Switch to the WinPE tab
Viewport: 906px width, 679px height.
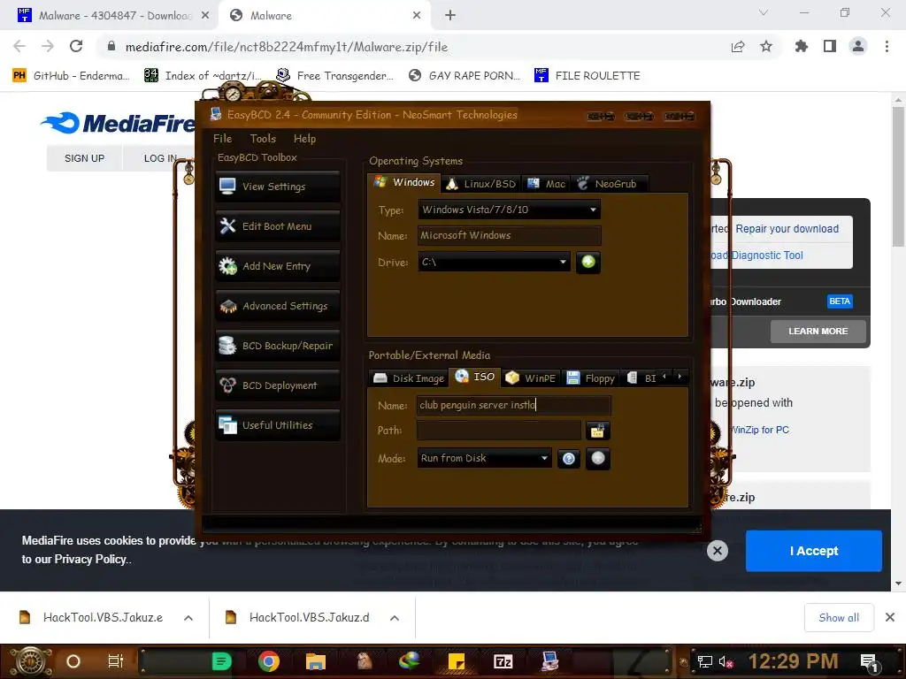531,378
